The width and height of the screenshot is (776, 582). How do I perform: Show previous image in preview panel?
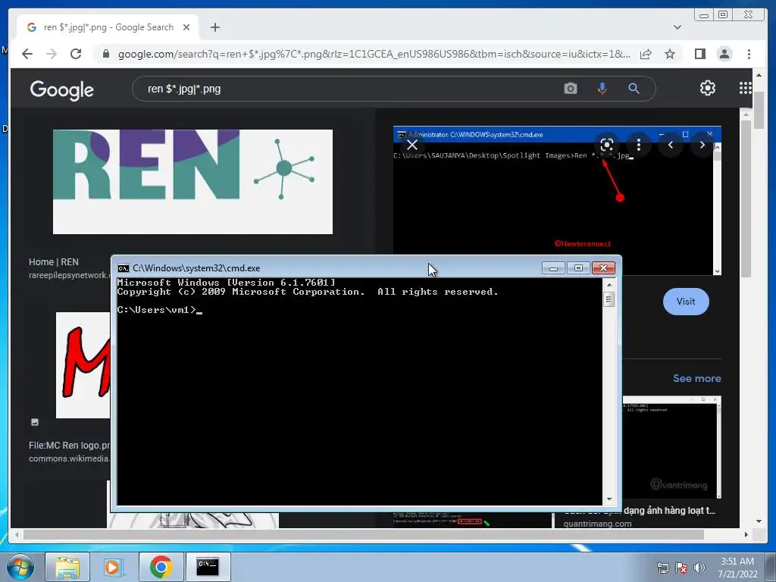coord(671,145)
